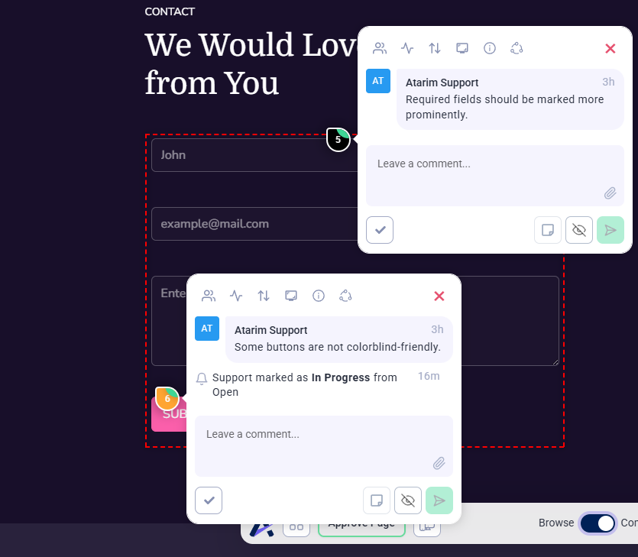This screenshot has width=638, height=557.
Task: Click screenshot monitor icon in Required fields popup
Action: coord(462,48)
